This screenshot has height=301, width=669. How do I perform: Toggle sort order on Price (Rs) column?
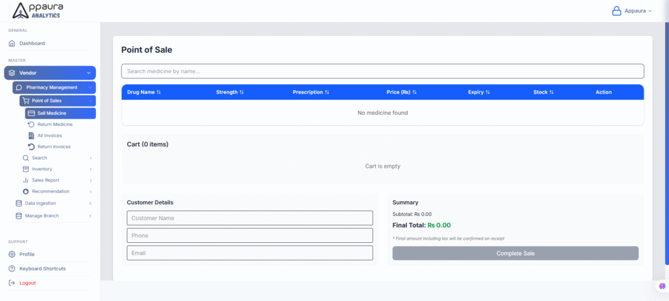[401, 92]
